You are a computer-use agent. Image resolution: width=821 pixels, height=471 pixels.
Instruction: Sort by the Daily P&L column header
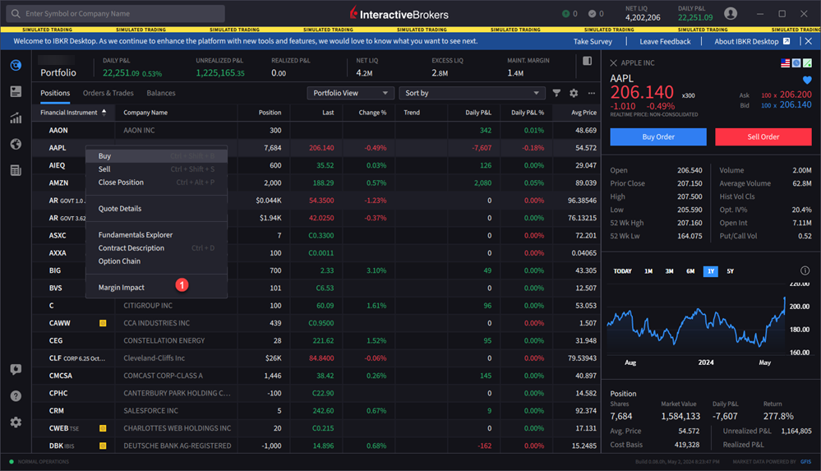tap(478, 113)
